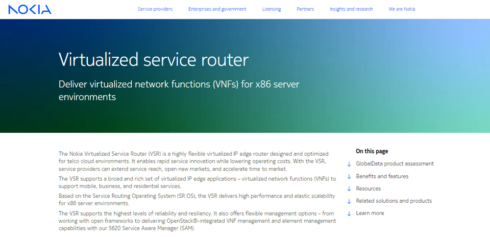
Task: Click paragraph starting 'The VSR supports a broad'
Action: 197,182
